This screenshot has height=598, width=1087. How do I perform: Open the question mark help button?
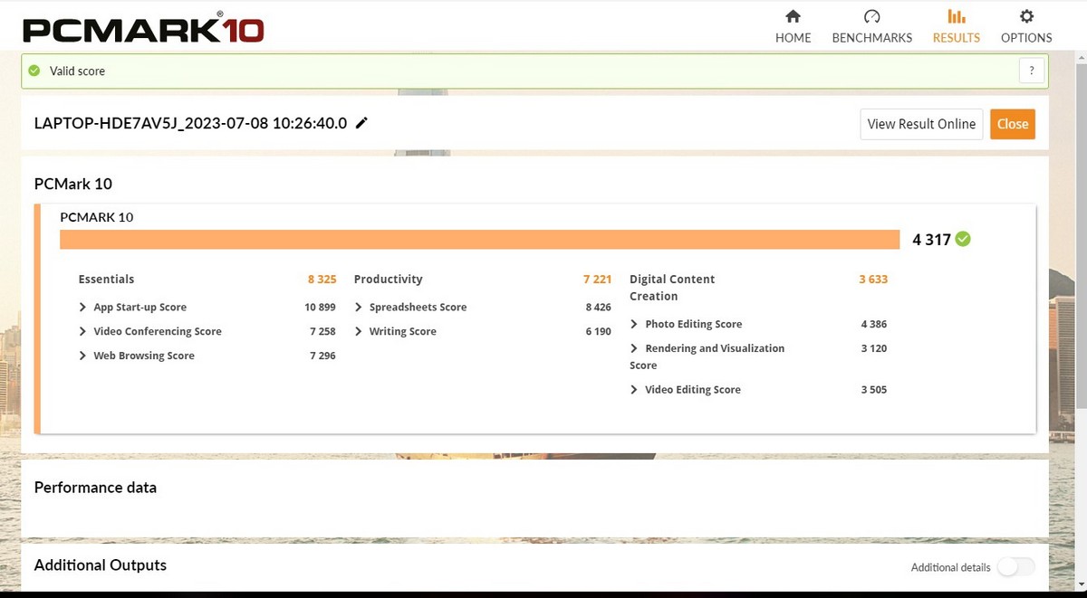(x=1032, y=71)
